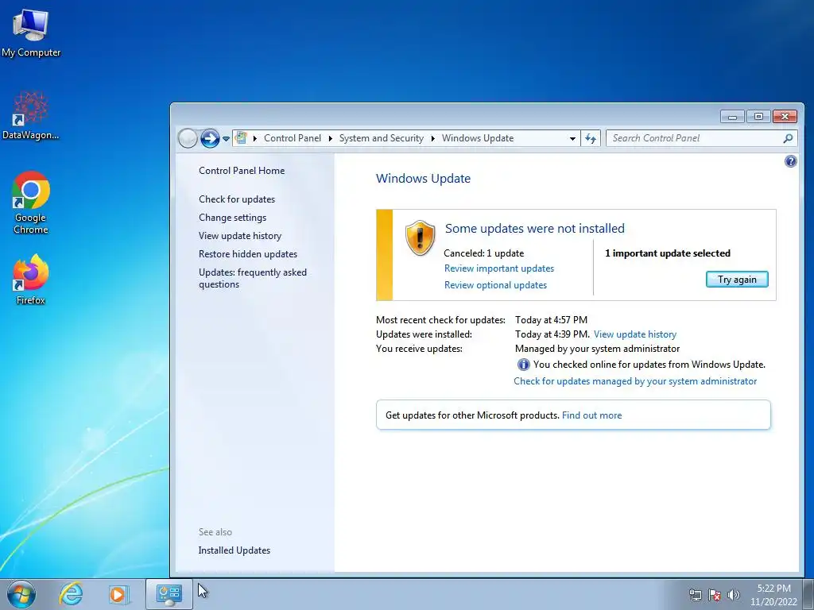
Task: Click the network icon in the system tray
Action: coord(695,595)
